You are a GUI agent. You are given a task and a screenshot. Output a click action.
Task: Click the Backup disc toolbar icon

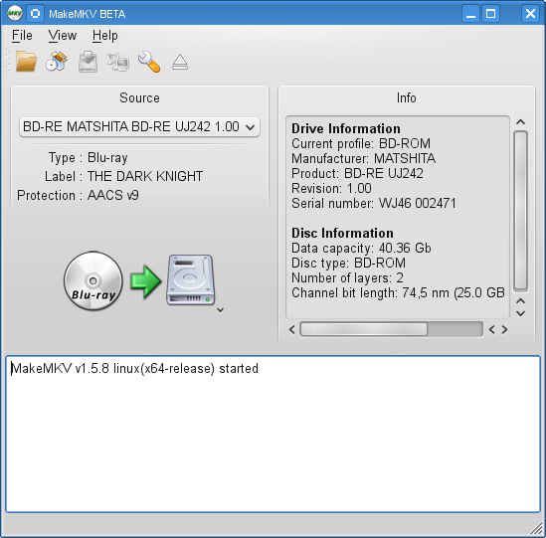click(x=88, y=62)
